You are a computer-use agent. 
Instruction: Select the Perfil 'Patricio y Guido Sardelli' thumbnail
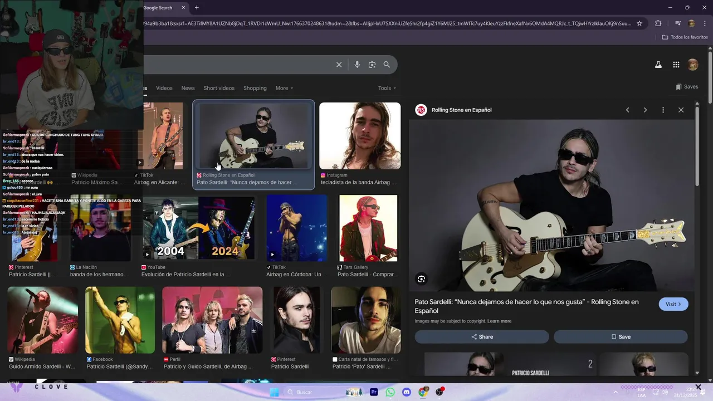[212, 320]
